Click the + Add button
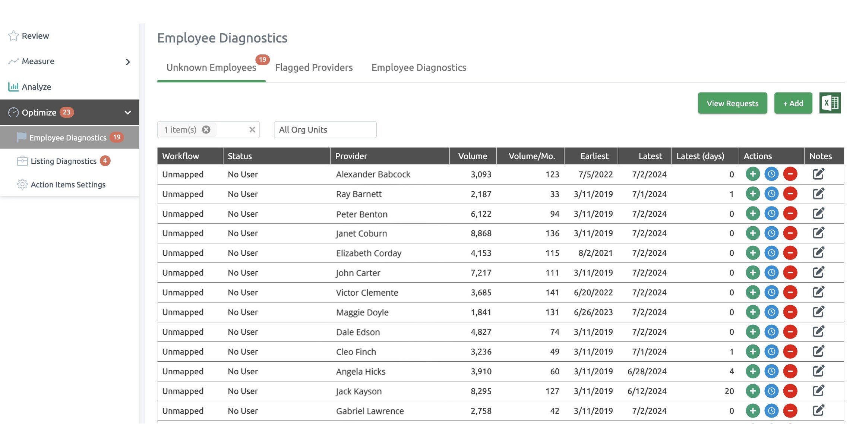The image size is (853, 447). pos(793,103)
